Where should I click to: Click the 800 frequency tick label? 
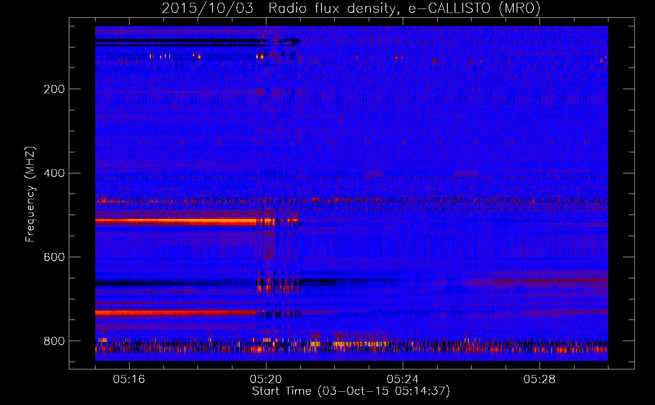(x=54, y=341)
